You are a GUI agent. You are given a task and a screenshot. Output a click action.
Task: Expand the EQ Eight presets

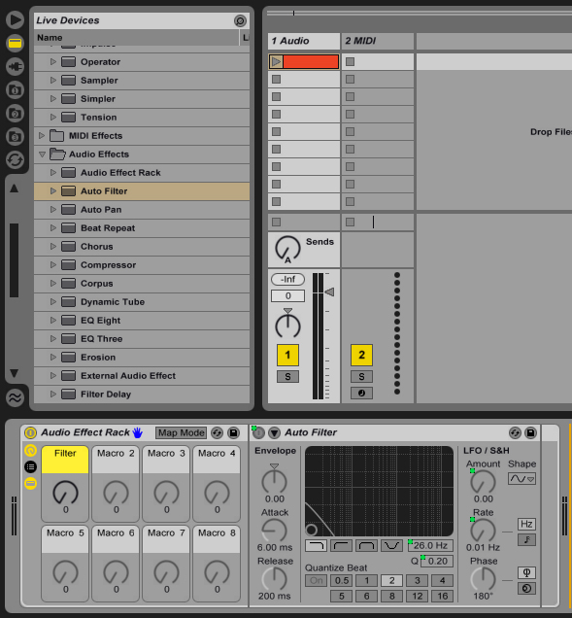tap(53, 321)
